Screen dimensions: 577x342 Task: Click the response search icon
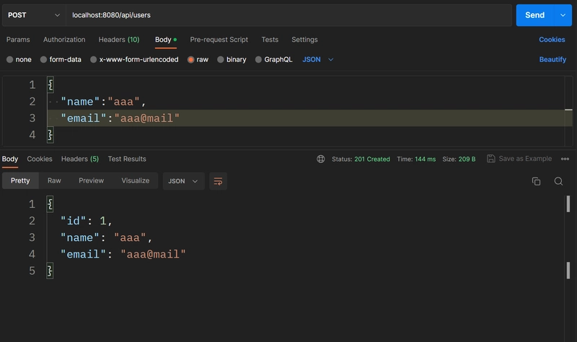click(558, 181)
